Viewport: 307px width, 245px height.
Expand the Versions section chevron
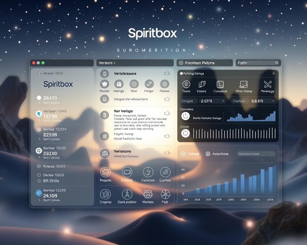tap(167, 153)
